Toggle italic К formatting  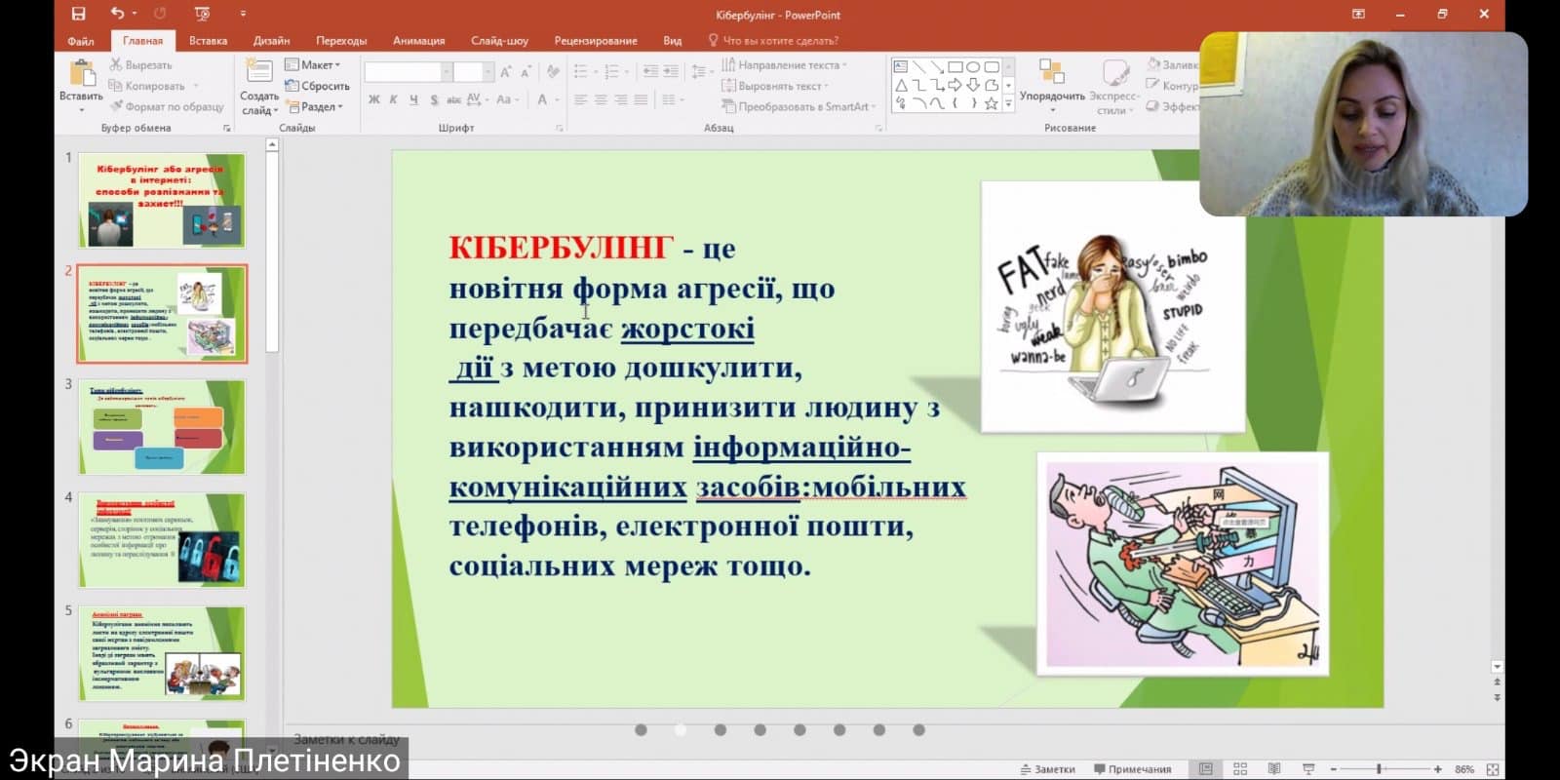tap(393, 99)
